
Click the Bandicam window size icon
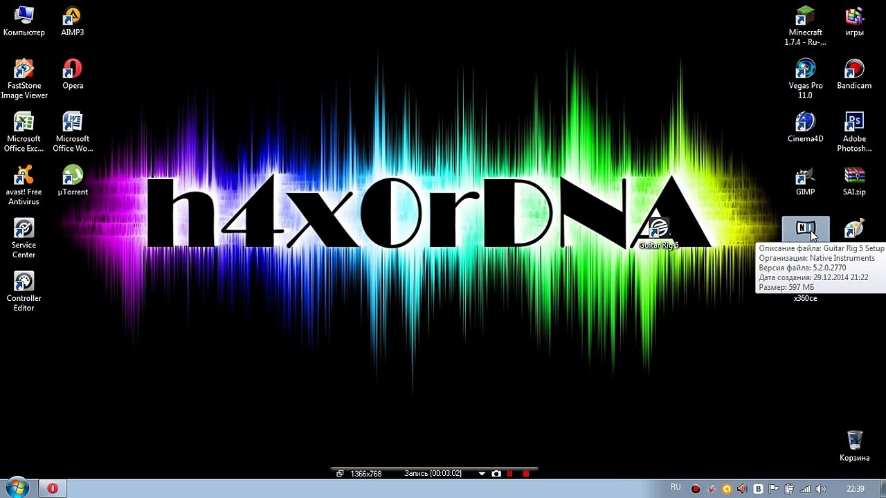pyautogui.click(x=340, y=474)
